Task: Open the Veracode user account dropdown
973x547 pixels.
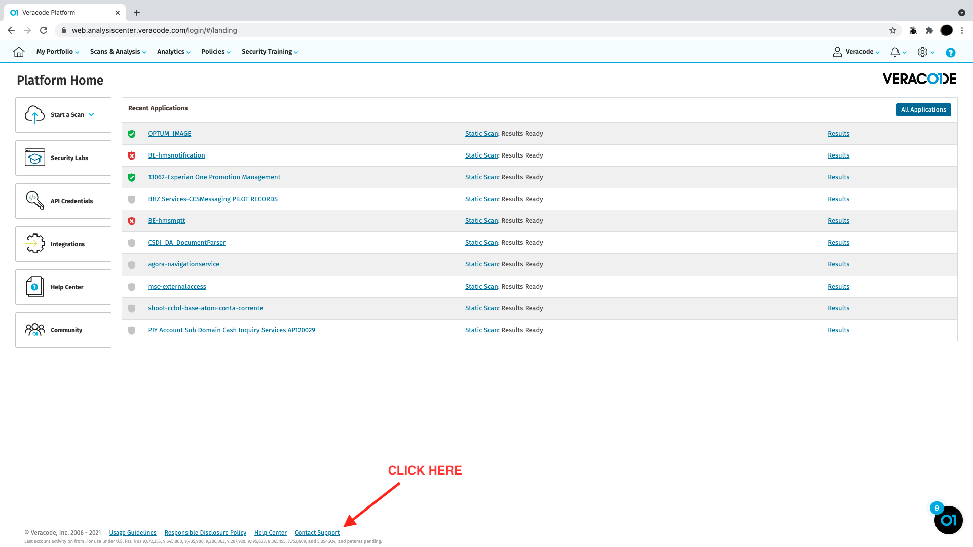Action: coord(856,52)
